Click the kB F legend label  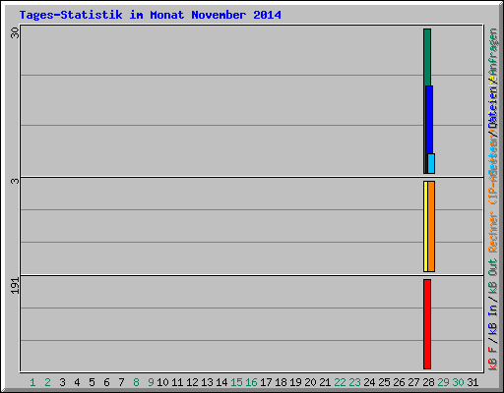(493, 359)
